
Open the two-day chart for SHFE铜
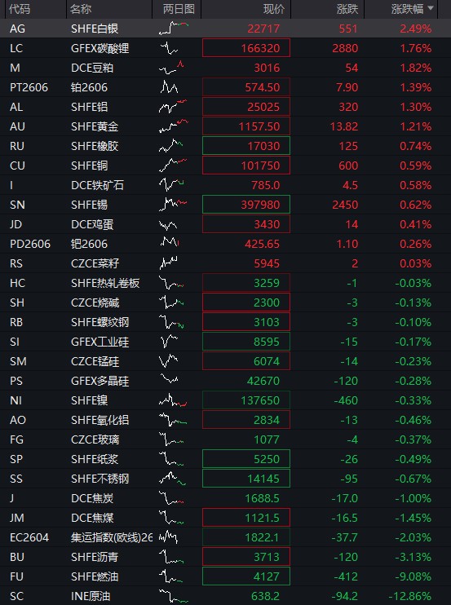173,166
